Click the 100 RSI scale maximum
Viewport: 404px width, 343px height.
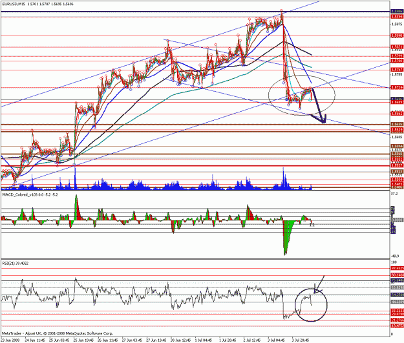tap(394, 262)
